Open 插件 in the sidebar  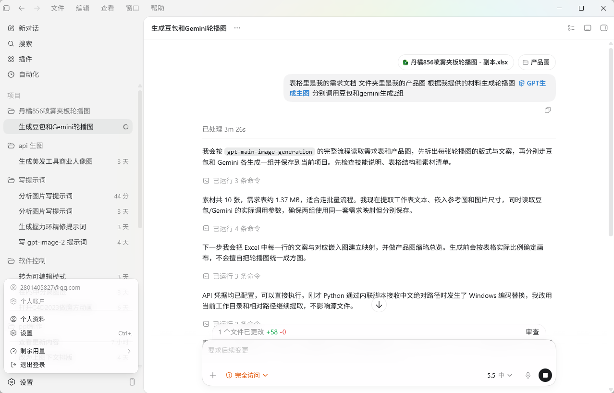(x=68, y=59)
